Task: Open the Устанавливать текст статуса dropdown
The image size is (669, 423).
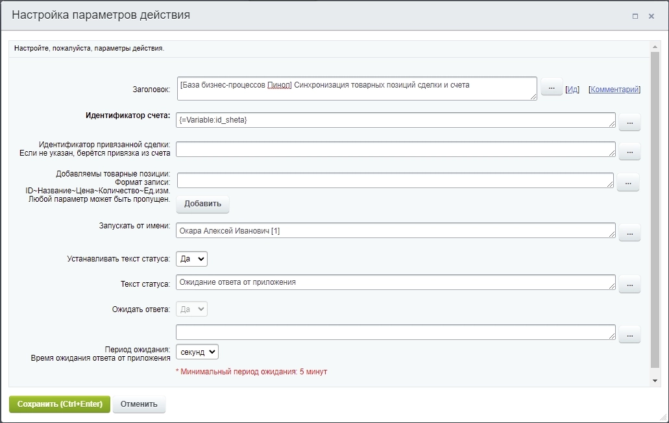Action: coord(192,259)
